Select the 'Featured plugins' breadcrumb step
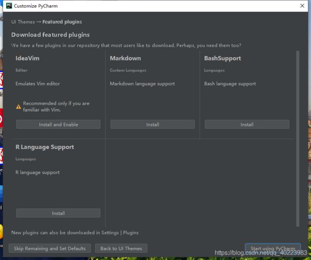 [x=62, y=22]
